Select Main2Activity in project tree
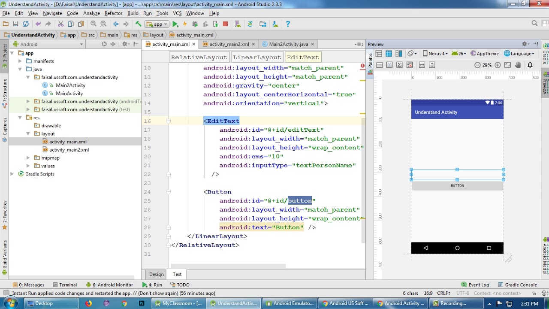Viewport: 549px width, 309px height. (70, 85)
